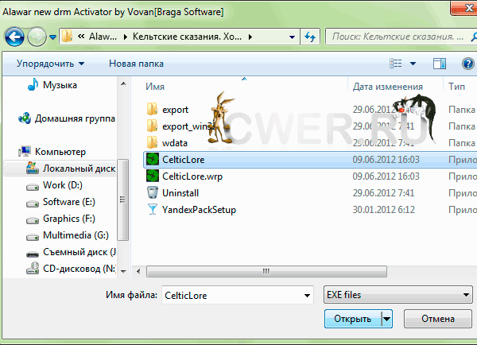Click the Software (E:) drive icon
477x345 pixels.
pyautogui.click(x=33, y=204)
